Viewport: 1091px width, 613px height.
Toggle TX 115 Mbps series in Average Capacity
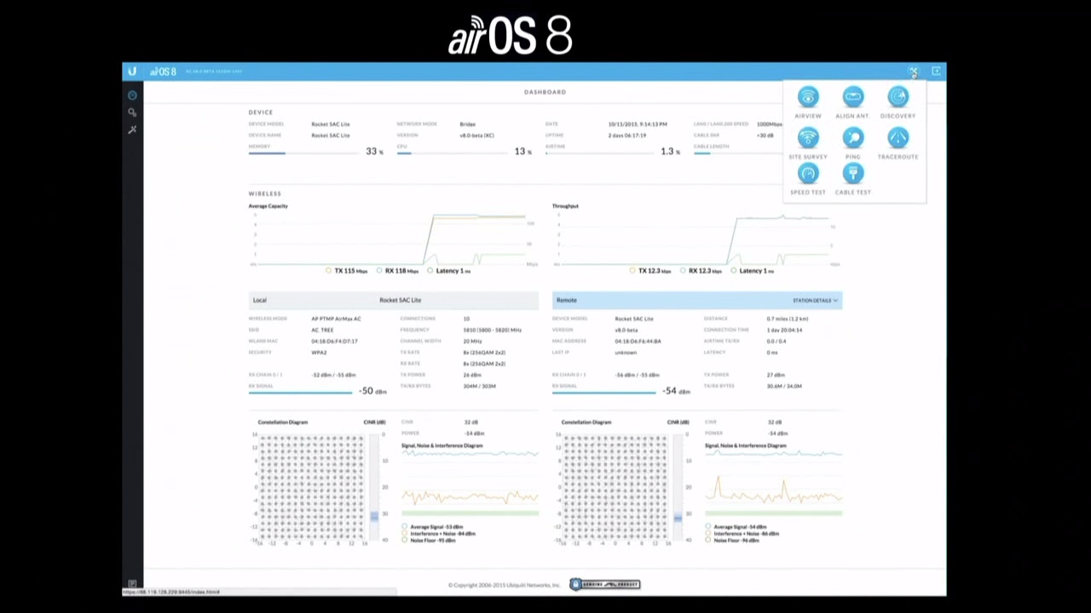click(347, 271)
